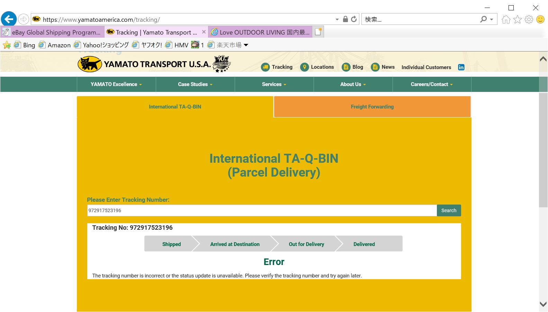Click the vertical scrollbar thumb
This screenshot has width=548, height=312.
pos(543,150)
